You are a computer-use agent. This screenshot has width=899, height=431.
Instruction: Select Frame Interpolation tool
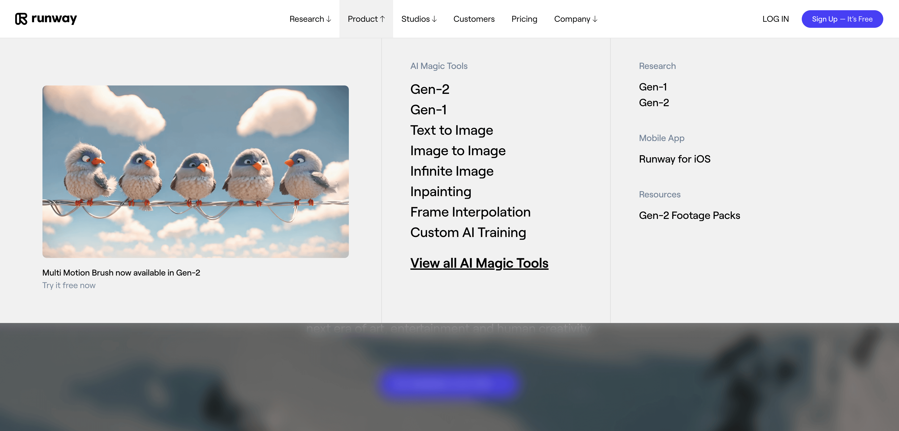coord(470,212)
